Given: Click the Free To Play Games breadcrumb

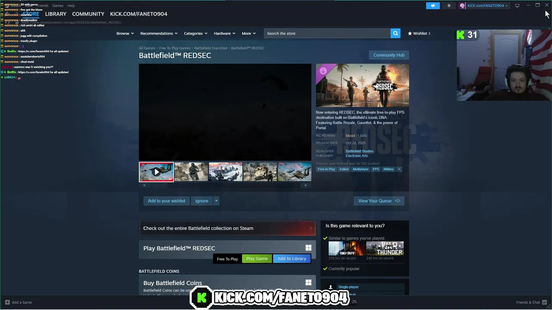Looking at the screenshot, I should click(175, 48).
